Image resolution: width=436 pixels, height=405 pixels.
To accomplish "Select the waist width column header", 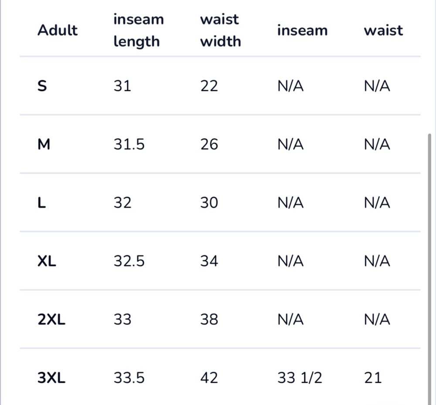I will click(x=220, y=30).
